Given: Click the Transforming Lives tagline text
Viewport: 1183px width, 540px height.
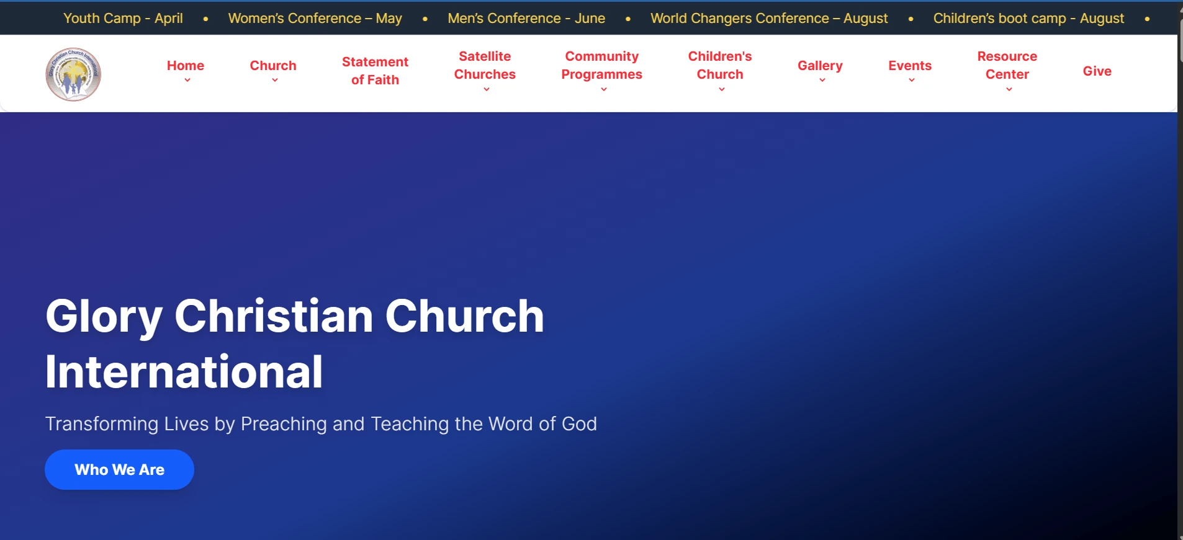Looking at the screenshot, I should (321, 424).
